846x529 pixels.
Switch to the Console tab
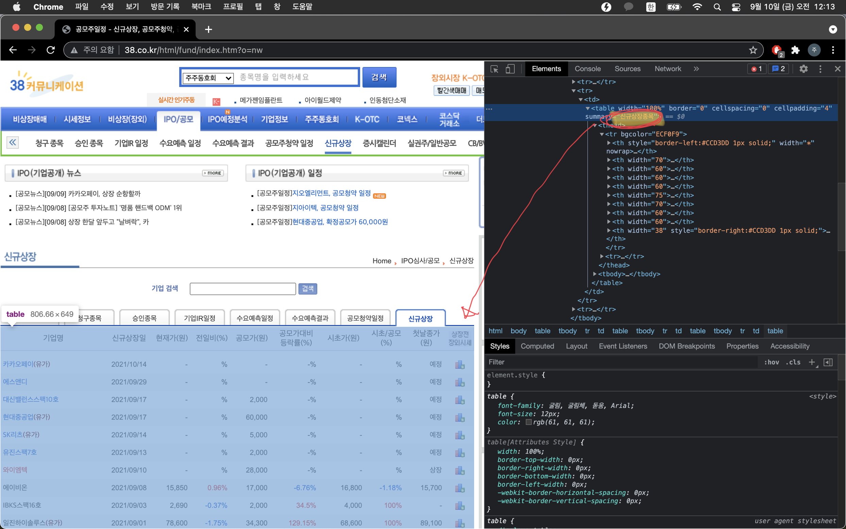pos(587,69)
